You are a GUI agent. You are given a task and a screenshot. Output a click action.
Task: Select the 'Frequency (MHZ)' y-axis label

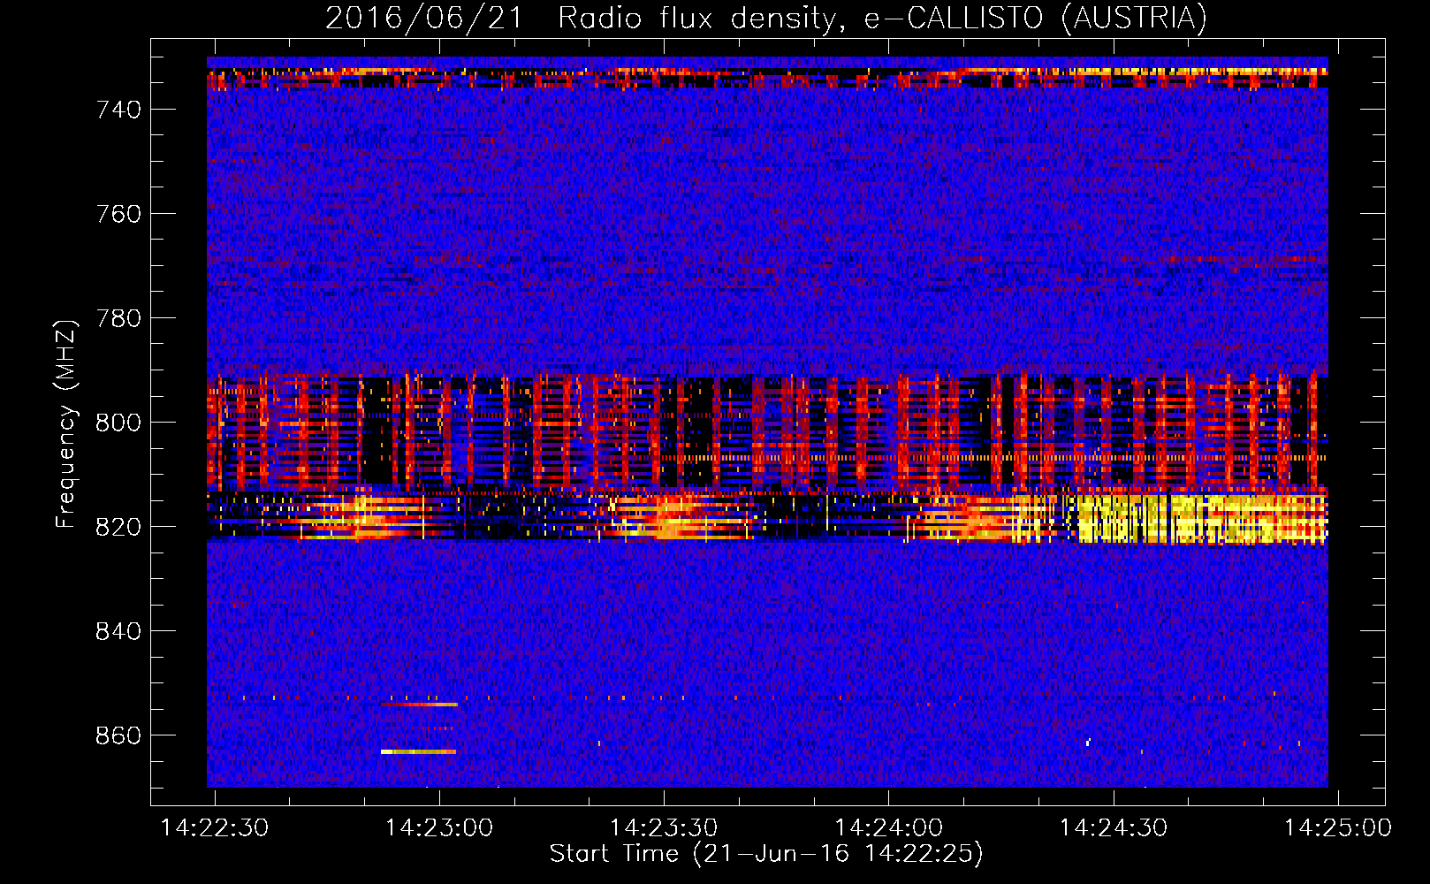point(65,423)
